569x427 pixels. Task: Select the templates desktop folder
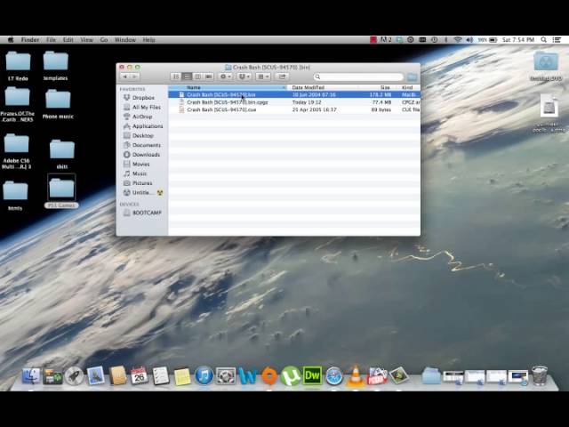55,65
